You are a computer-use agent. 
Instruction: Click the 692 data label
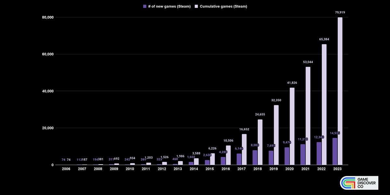point(117,159)
